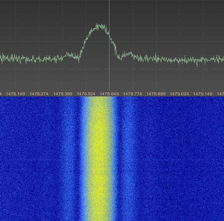Select the 1478.774 frequency tick label
This screenshot has height=221, width=224.
(133, 94)
